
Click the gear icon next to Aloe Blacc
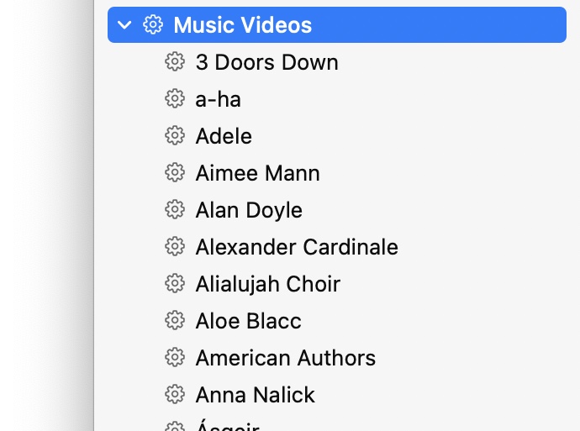click(x=174, y=321)
